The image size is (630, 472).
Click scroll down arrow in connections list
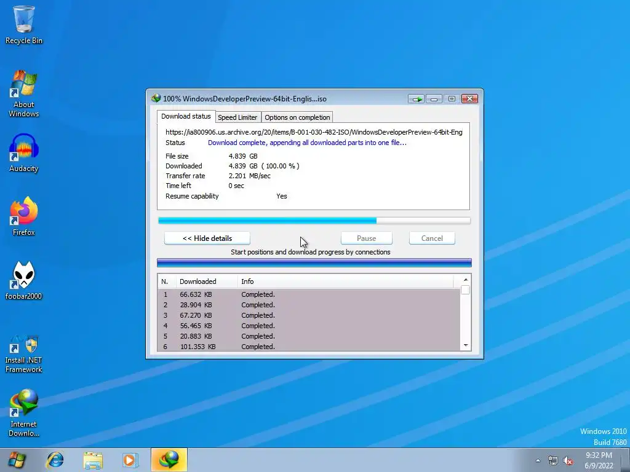[x=465, y=345]
